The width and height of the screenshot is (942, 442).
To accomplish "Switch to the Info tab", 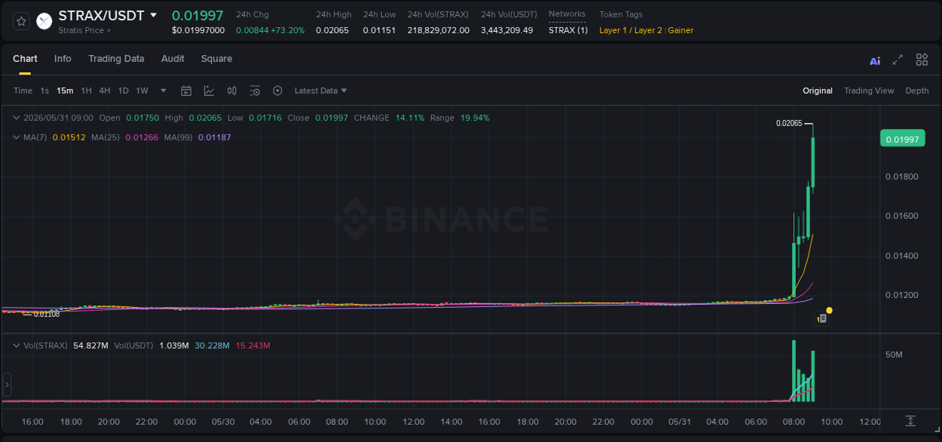I will click(63, 59).
